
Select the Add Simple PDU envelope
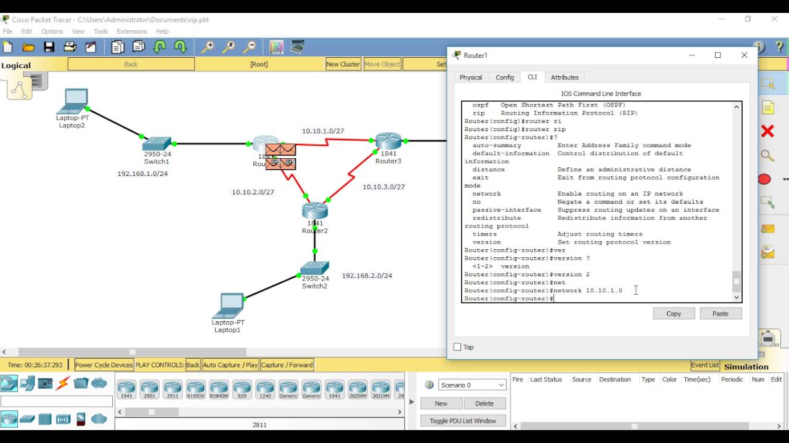767,229
